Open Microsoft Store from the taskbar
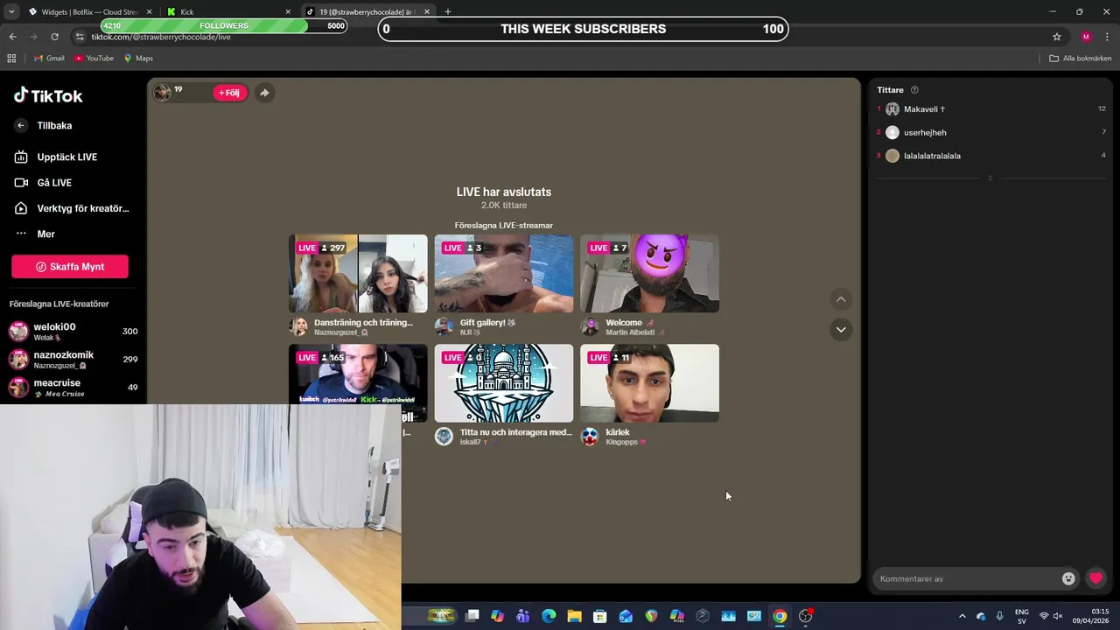The width and height of the screenshot is (1120, 630). click(x=599, y=616)
